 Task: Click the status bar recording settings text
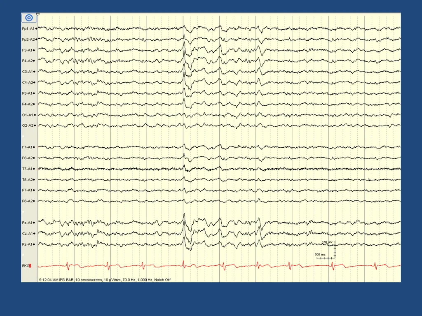[105, 280]
